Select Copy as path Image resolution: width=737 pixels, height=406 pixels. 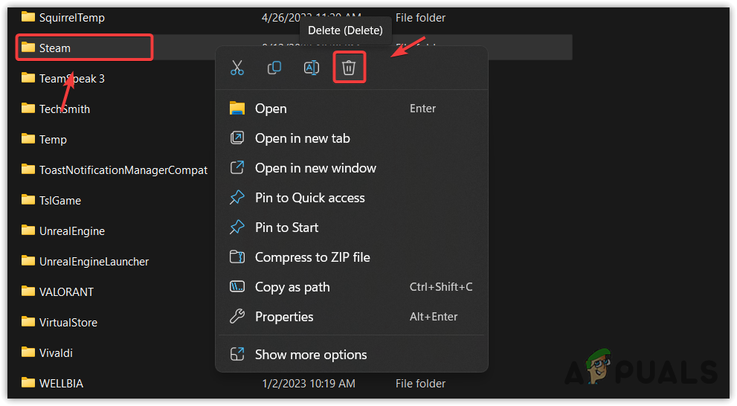[x=292, y=287]
